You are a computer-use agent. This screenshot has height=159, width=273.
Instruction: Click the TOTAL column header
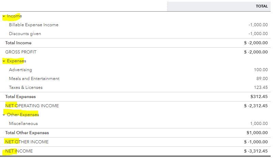pyautogui.click(x=261, y=6)
